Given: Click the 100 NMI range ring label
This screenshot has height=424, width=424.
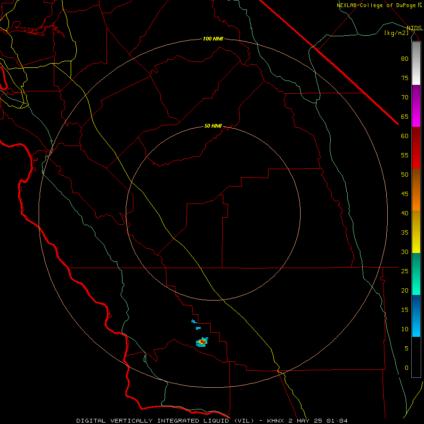Looking at the screenshot, I should click(213, 39).
